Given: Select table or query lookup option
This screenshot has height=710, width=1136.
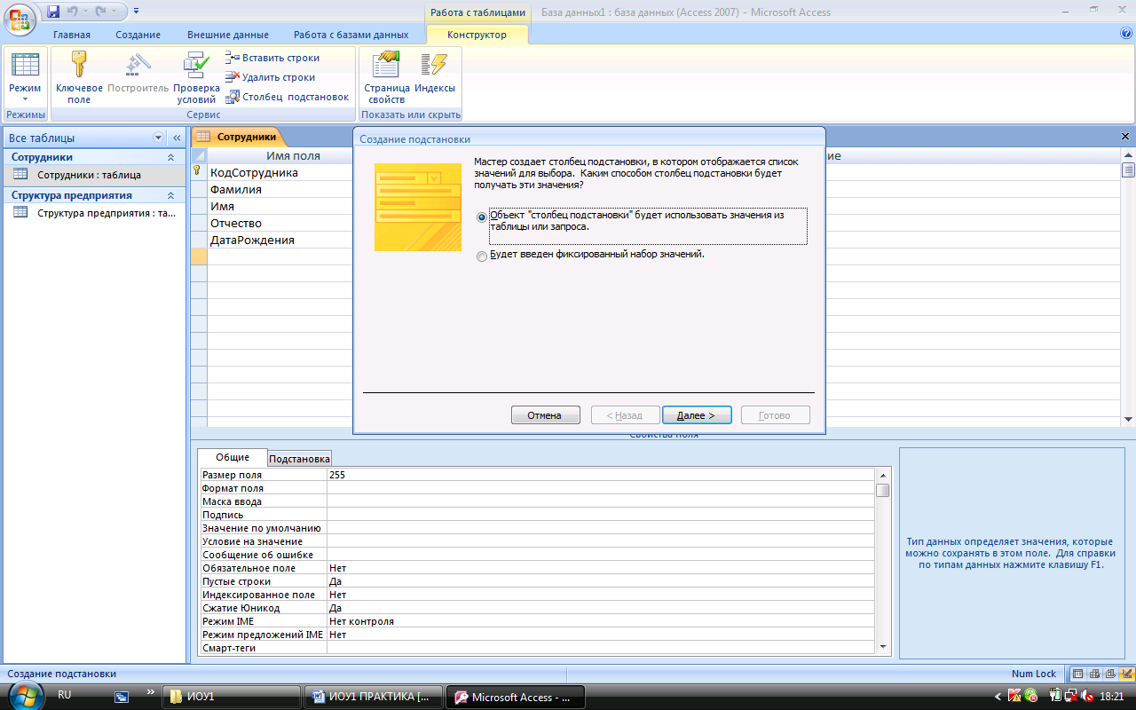Looking at the screenshot, I should (x=482, y=217).
